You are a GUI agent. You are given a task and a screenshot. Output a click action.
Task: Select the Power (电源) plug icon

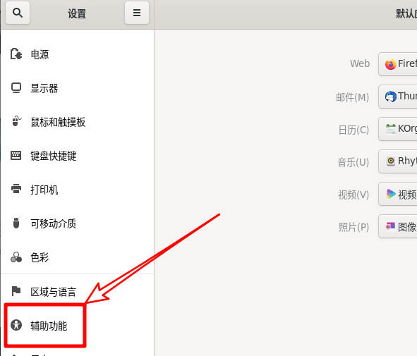[x=16, y=54]
